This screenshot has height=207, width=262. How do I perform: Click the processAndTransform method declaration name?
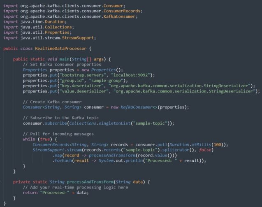pyautogui.click(x=90, y=182)
